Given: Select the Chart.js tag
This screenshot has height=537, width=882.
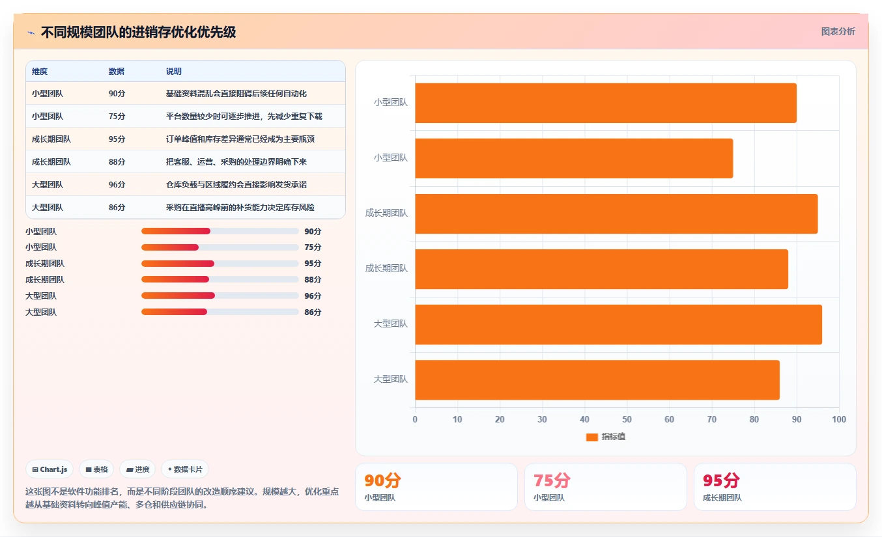Looking at the screenshot, I should (x=50, y=469).
